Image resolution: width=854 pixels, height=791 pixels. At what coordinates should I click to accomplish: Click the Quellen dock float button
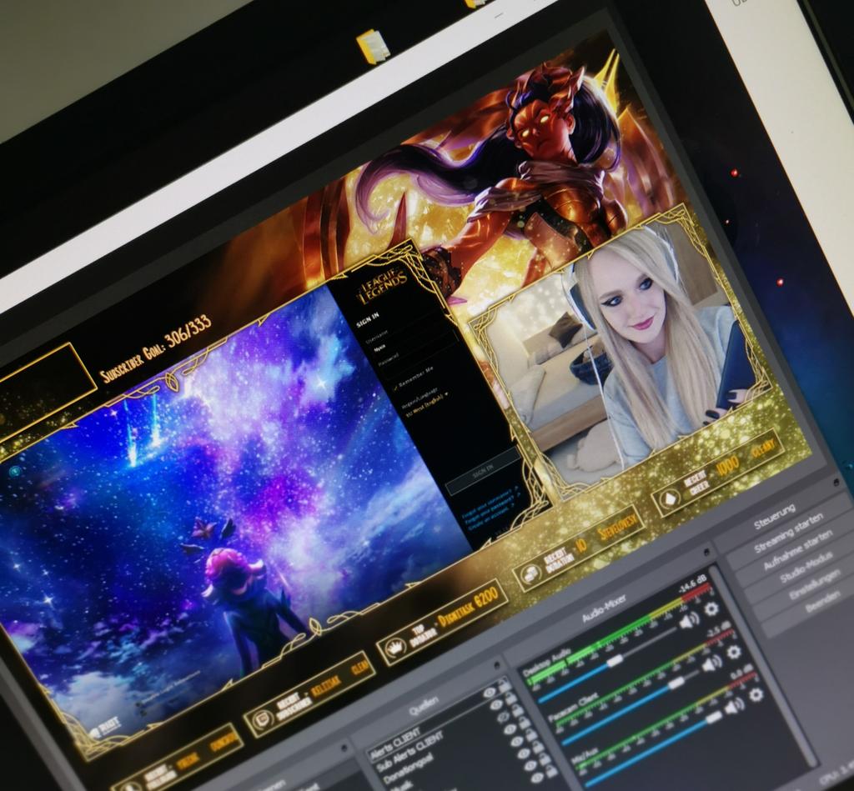click(497, 665)
